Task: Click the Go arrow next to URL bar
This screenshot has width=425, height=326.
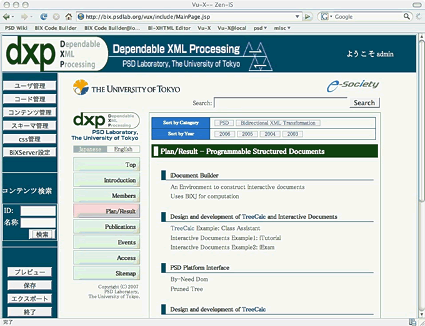Action: click(307, 17)
